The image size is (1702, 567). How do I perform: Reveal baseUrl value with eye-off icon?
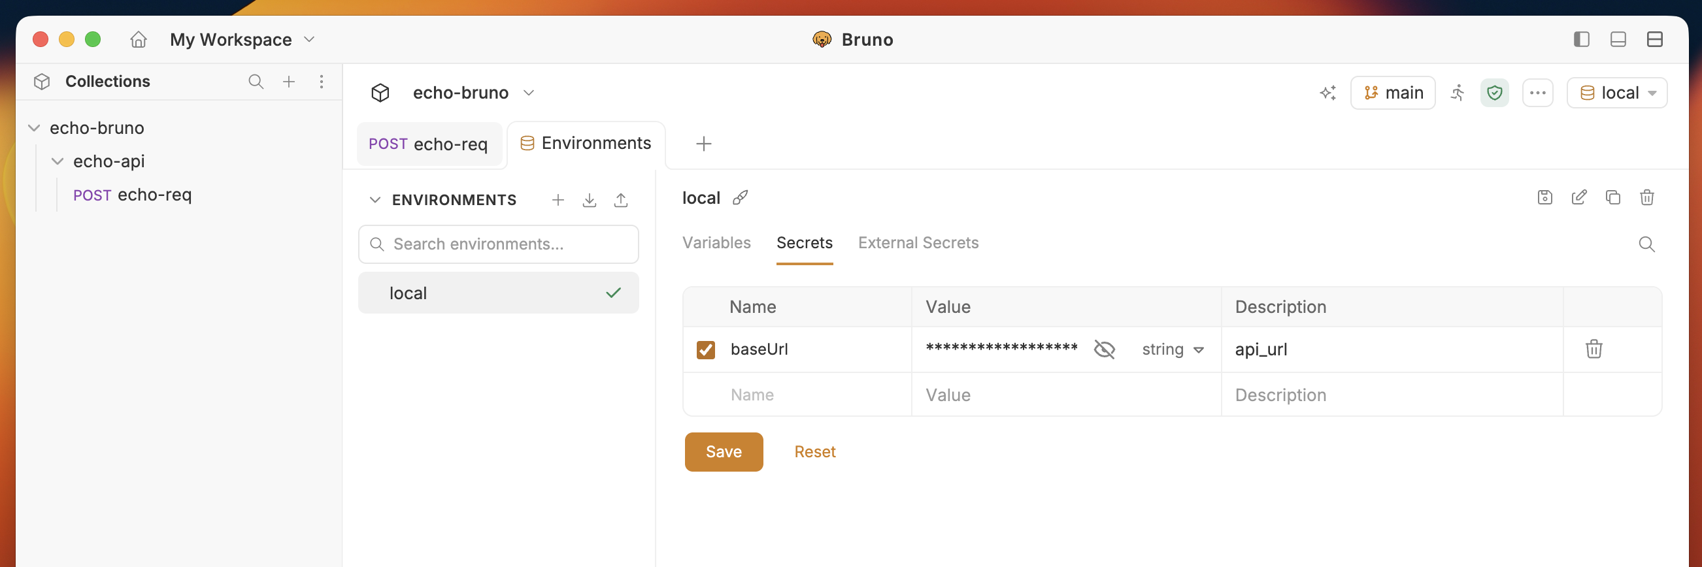(x=1103, y=349)
